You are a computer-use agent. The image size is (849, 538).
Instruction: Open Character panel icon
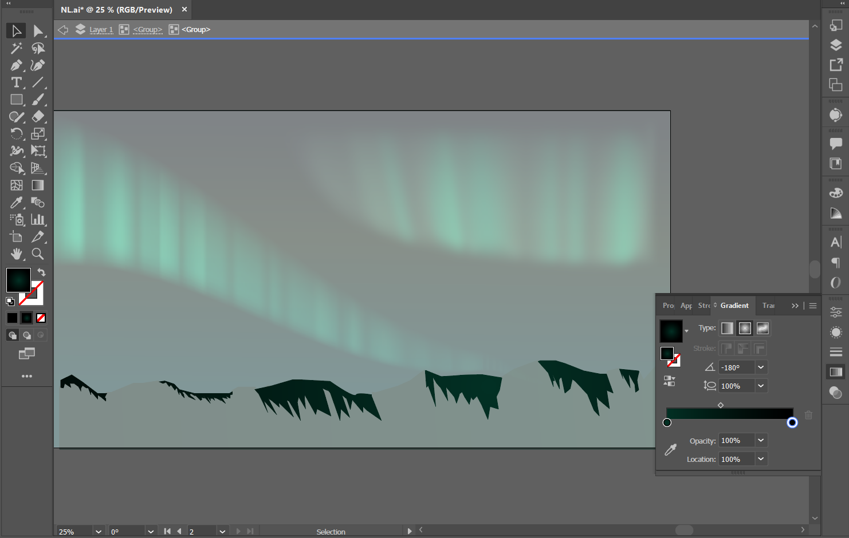tap(836, 242)
